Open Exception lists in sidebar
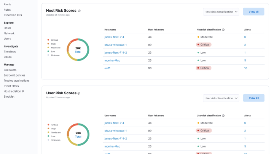 point(13,15)
